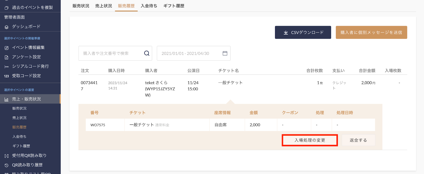
Task: Click purchaser teket さくら cell
Action: (x=160, y=89)
